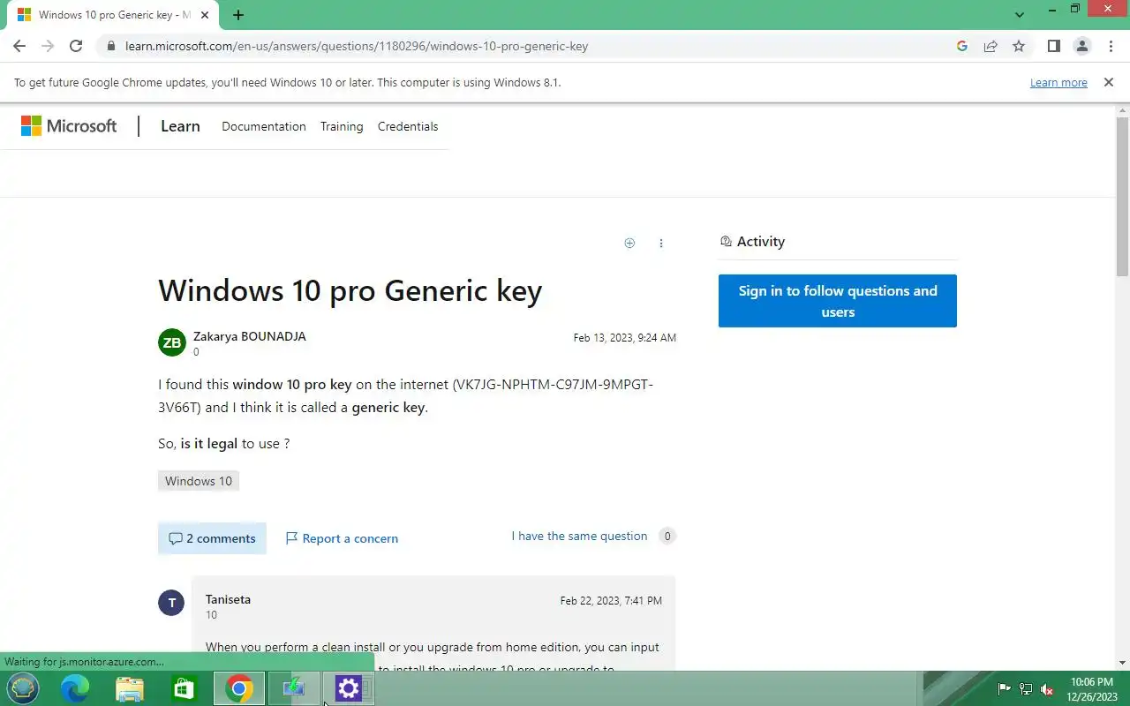
Task: Switch to Chrome on taskbar
Action: point(239,688)
